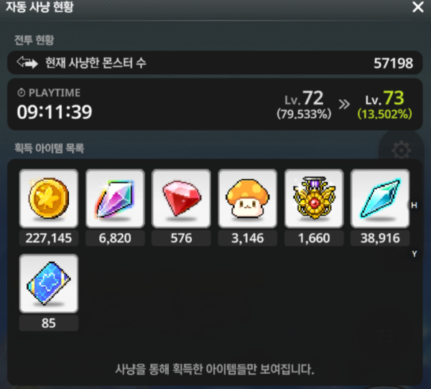Click the Lv. 72 starting level text
The width and height of the screenshot is (431, 389).
pyautogui.click(x=304, y=99)
